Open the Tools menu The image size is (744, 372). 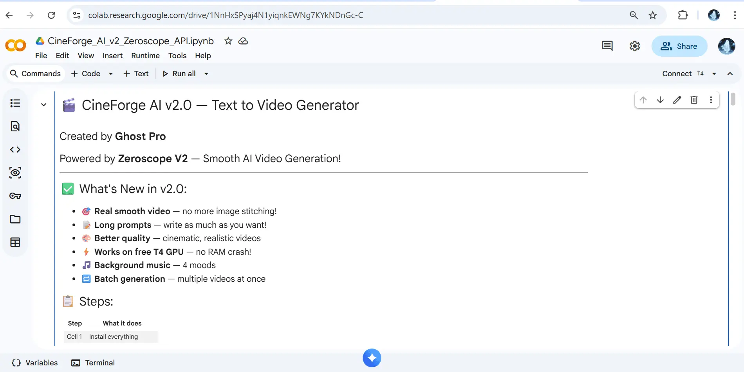177,56
